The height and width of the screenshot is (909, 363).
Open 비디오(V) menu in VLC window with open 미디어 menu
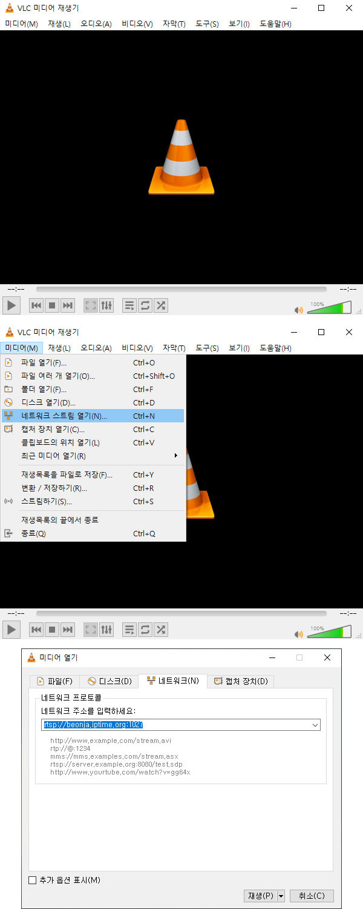pyautogui.click(x=137, y=348)
